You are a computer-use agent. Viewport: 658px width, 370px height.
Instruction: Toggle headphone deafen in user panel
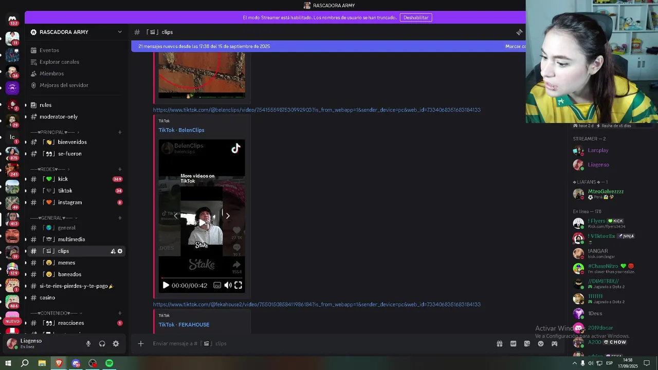[x=102, y=344]
